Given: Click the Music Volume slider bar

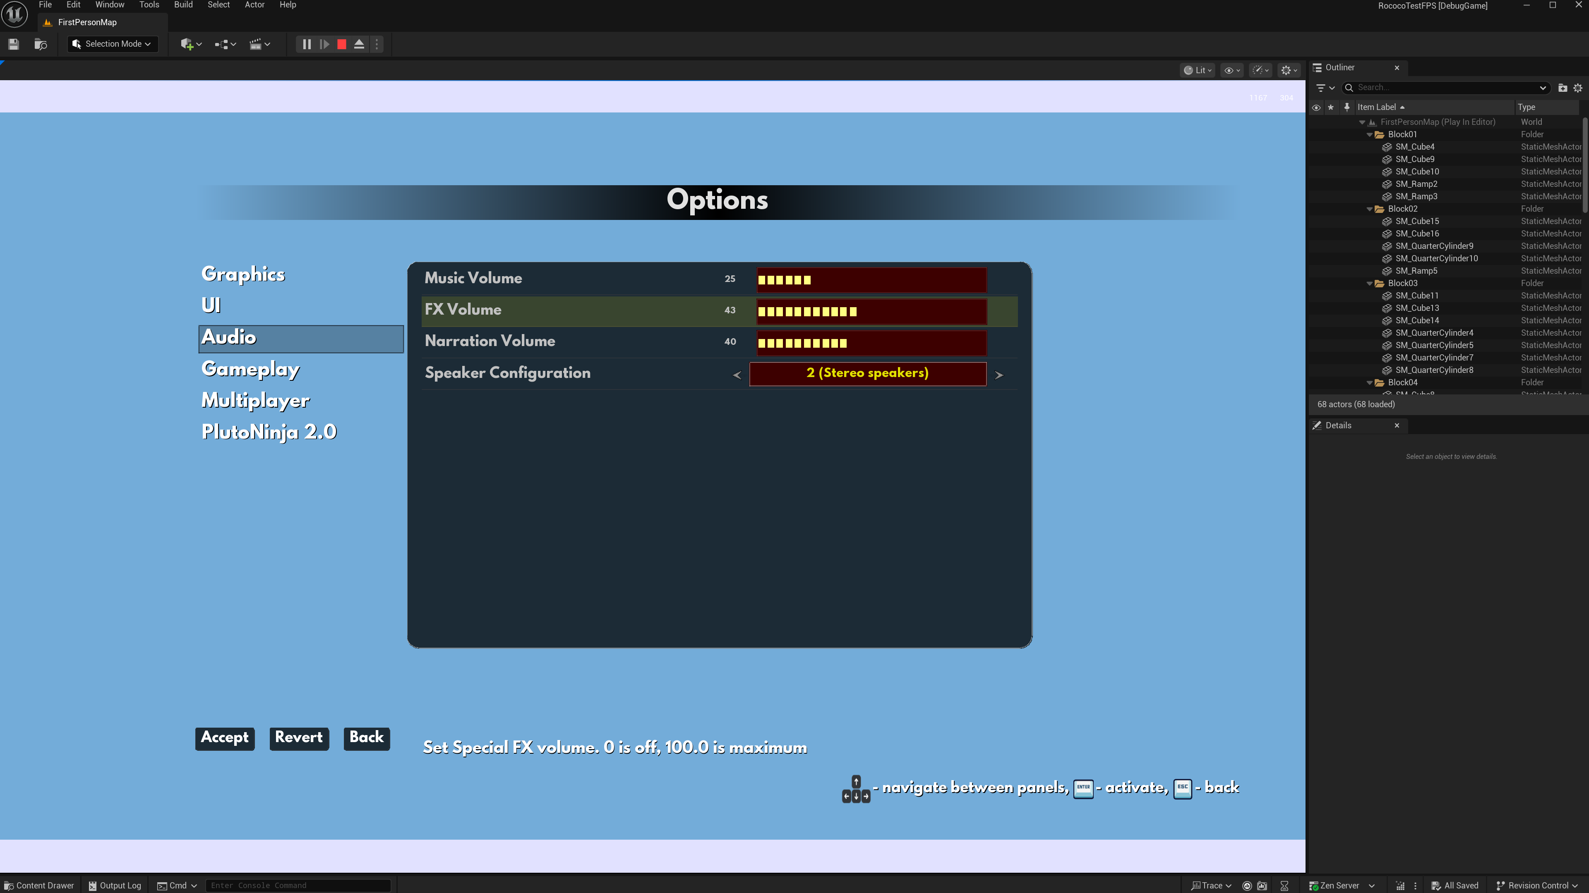Looking at the screenshot, I should [x=871, y=280].
